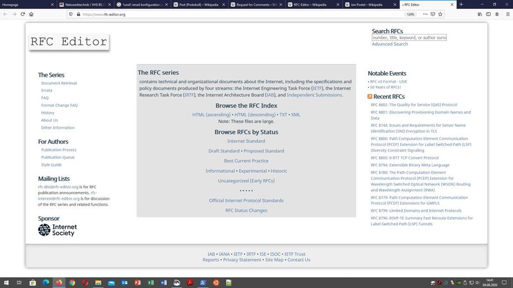Open Google Chrome from taskbar
The height and width of the screenshot is (288, 513).
pyautogui.click(x=72, y=282)
